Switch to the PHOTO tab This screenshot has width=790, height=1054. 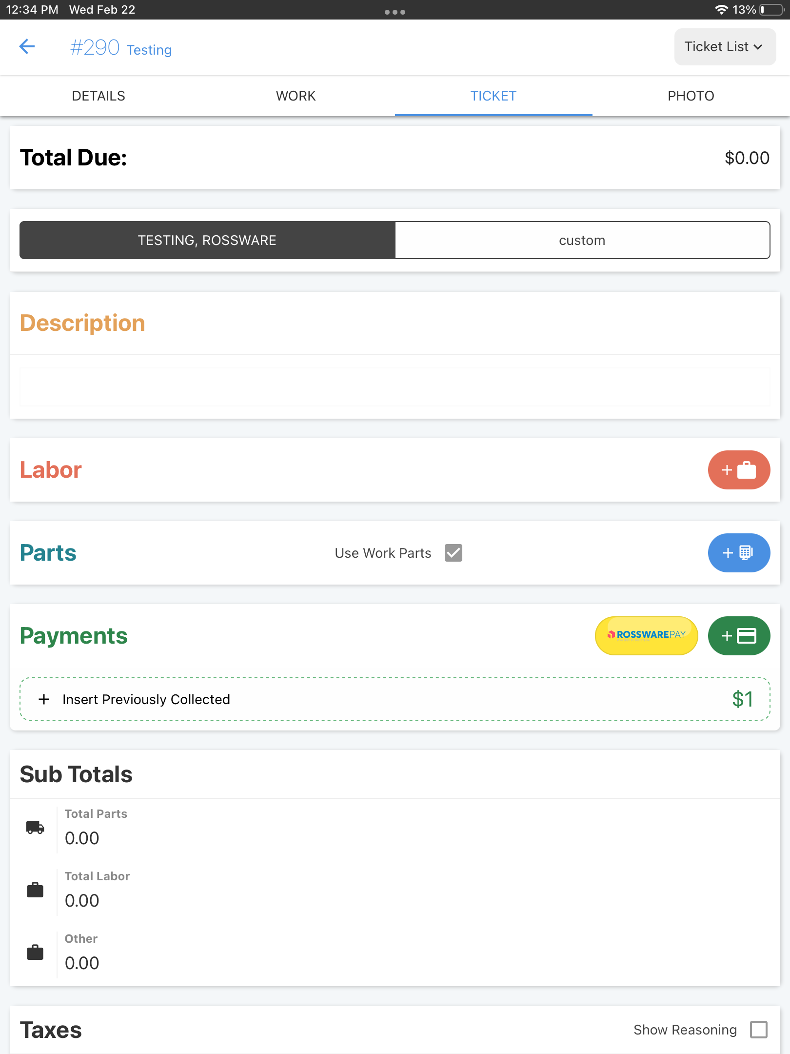pyautogui.click(x=691, y=96)
